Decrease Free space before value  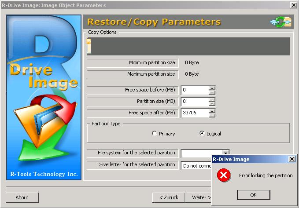212,92
